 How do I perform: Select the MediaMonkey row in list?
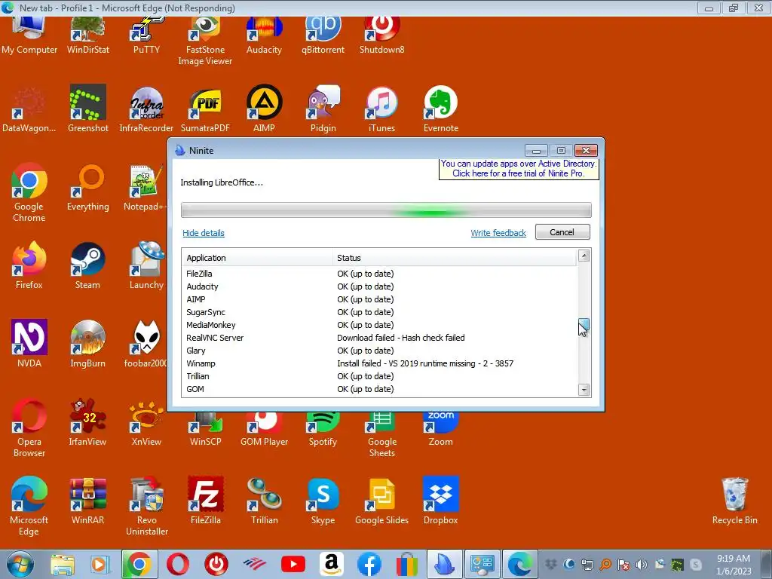[x=379, y=325]
